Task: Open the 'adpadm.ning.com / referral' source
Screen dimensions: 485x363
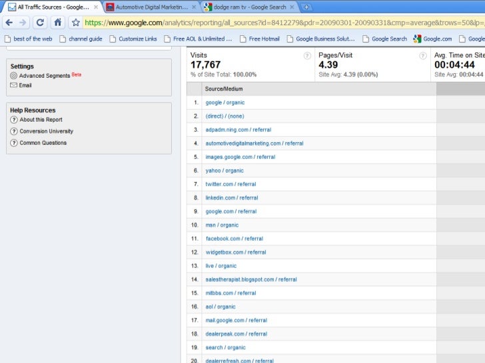Action: (239, 130)
